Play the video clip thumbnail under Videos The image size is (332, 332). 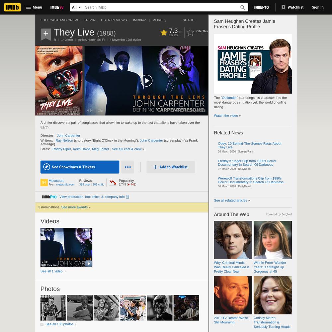pos(66,247)
